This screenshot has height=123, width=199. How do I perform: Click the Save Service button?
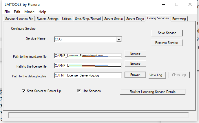click(167, 33)
